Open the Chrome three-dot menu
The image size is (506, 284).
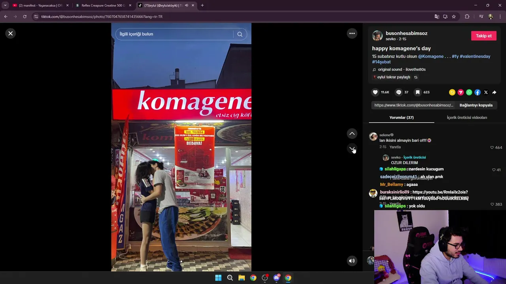pyautogui.click(x=500, y=17)
